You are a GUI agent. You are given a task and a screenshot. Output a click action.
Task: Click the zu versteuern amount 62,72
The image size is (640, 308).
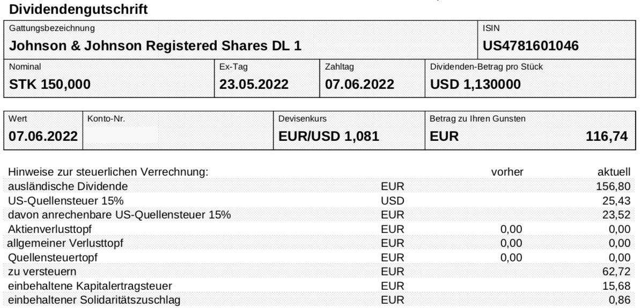[x=616, y=272]
